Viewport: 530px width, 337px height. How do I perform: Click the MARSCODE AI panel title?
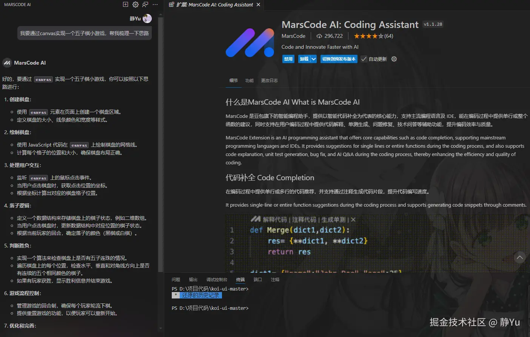pyautogui.click(x=17, y=5)
